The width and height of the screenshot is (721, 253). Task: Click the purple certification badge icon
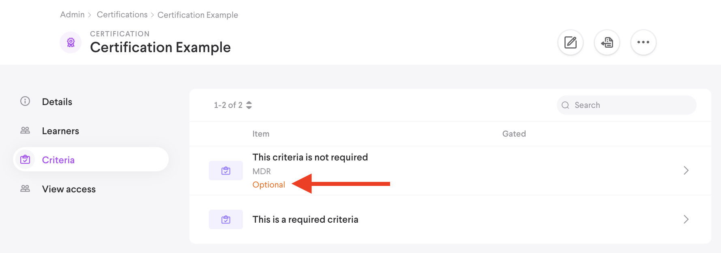pyautogui.click(x=71, y=42)
